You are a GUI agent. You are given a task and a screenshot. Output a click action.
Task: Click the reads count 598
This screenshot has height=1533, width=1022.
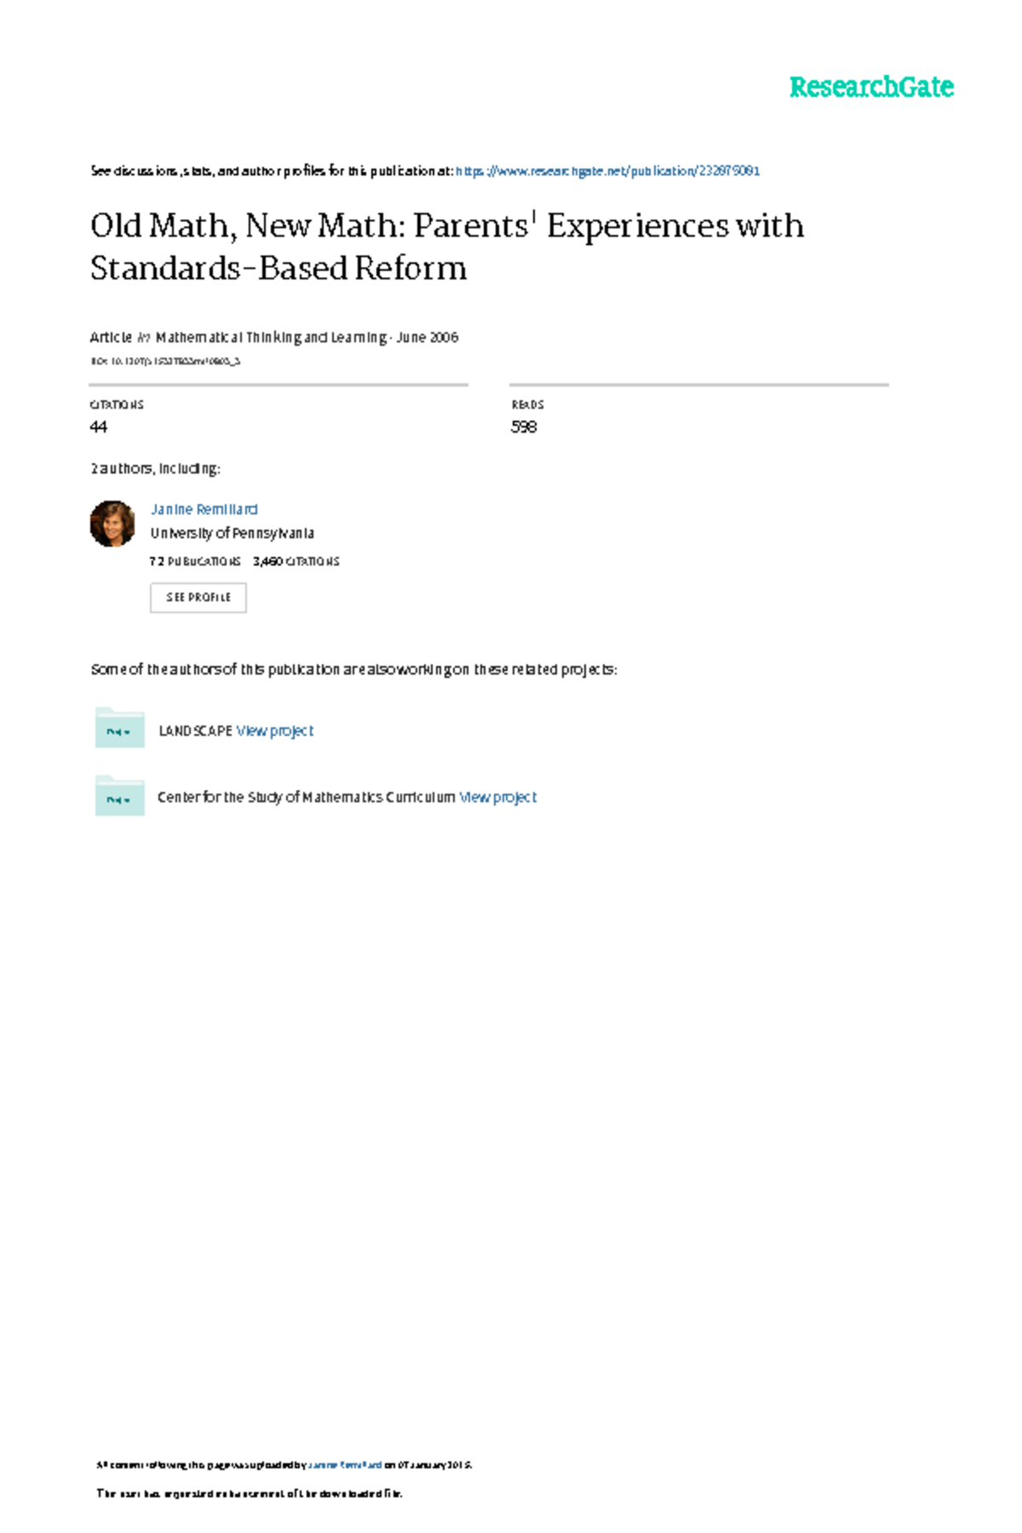524,427
